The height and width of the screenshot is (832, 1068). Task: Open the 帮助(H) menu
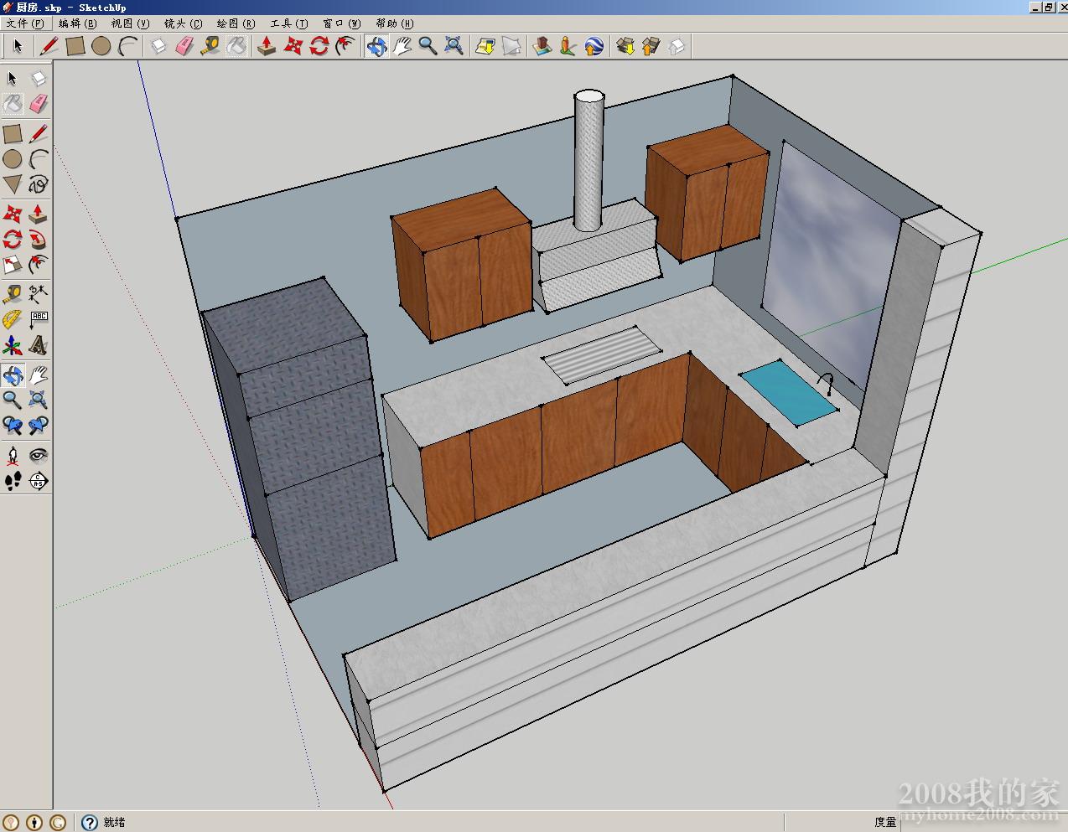pos(394,23)
